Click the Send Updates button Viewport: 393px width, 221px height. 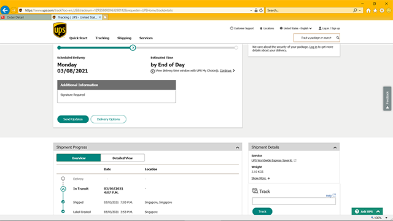(x=73, y=119)
